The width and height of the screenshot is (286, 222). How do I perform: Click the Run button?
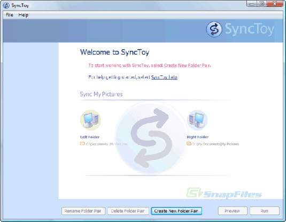265,211
